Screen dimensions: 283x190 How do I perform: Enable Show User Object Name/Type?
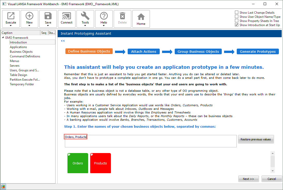click(x=237, y=17)
